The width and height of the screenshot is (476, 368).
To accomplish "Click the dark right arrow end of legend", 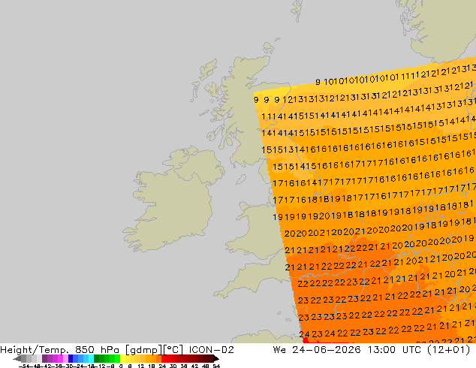I will (x=216, y=359).
